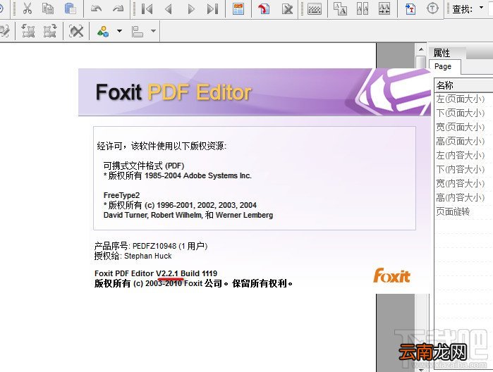This screenshot has width=493, height=372.
Task: Click the Copy icon in toolbar
Action: (48, 8)
